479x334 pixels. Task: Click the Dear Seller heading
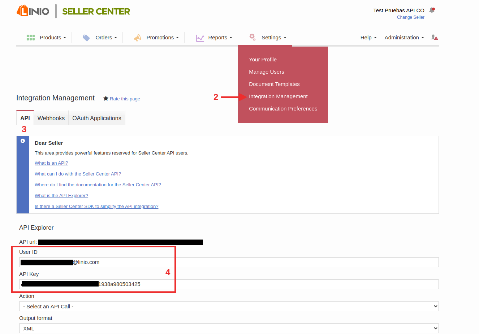point(49,143)
